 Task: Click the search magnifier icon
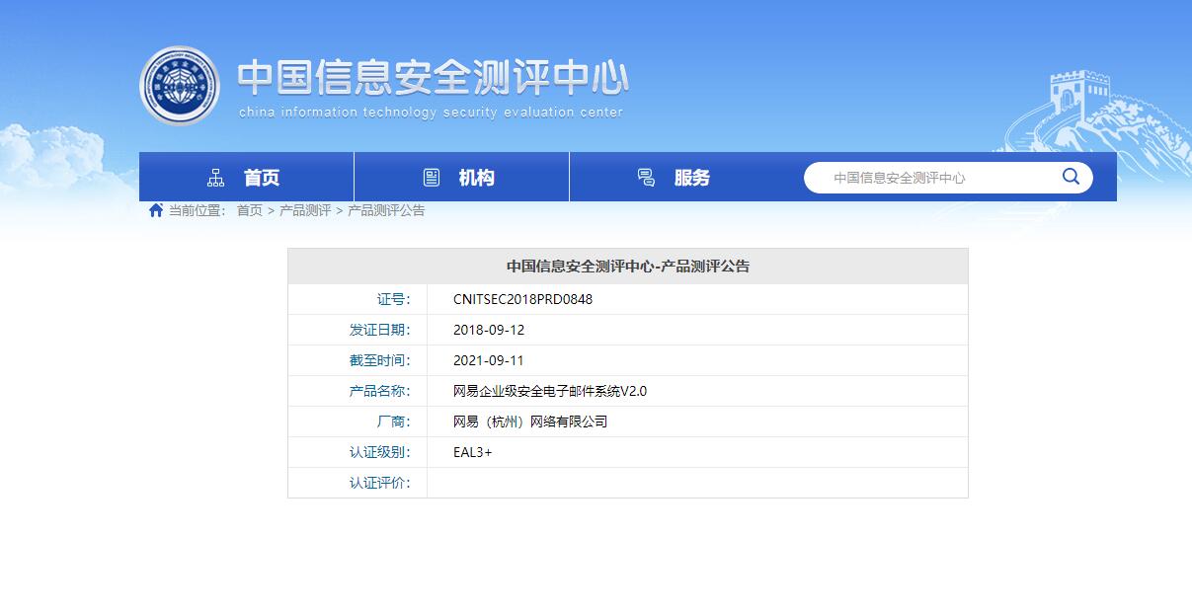[x=1071, y=177]
